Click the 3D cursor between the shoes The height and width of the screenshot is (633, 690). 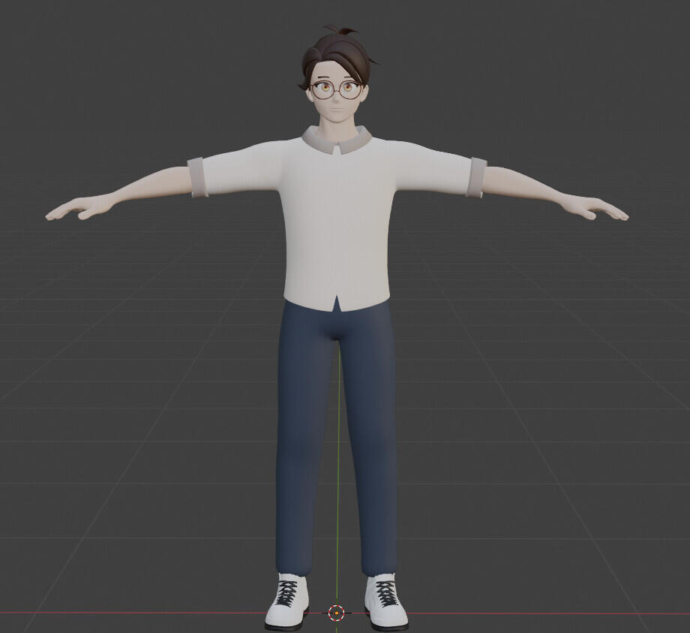(337, 613)
